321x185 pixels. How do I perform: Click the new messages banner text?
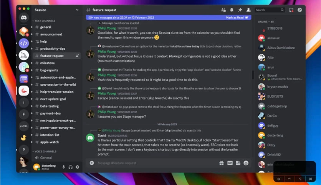[x=121, y=18]
